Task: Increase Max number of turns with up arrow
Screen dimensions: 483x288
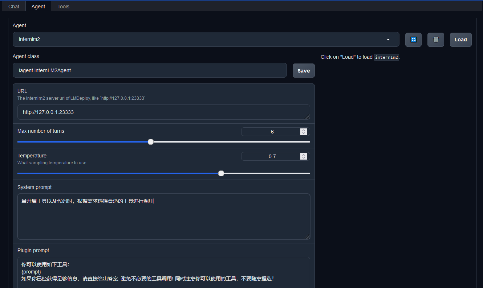Action: pos(304,130)
